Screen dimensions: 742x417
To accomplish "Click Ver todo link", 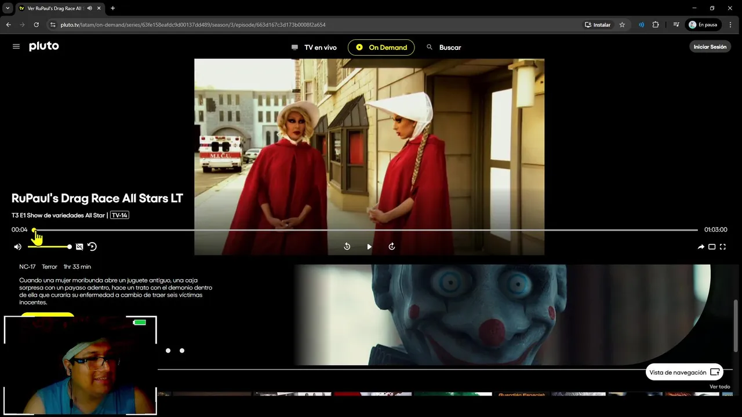I will click(x=719, y=386).
